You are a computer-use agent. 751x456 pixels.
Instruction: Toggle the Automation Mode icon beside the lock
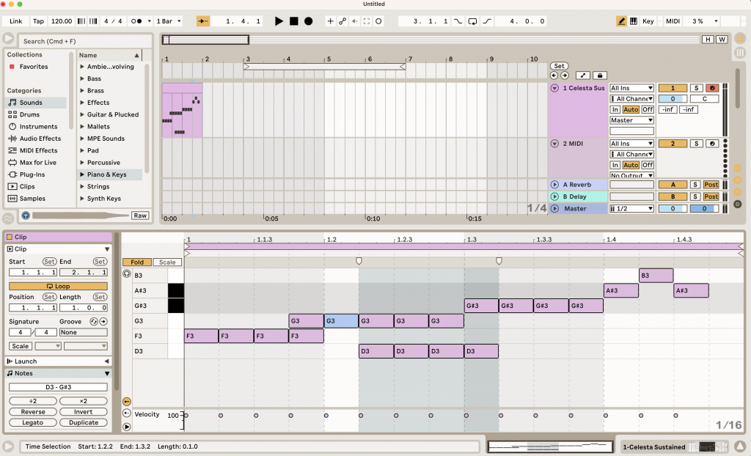(582, 76)
